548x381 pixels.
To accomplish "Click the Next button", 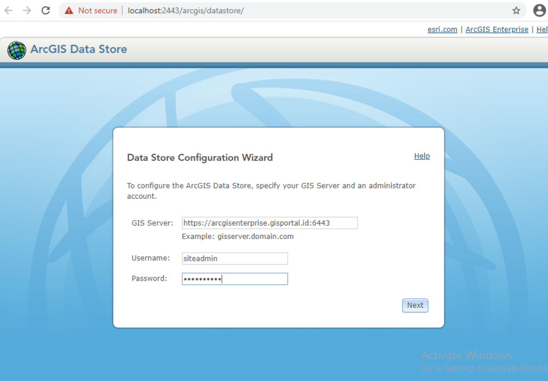I will (415, 306).
